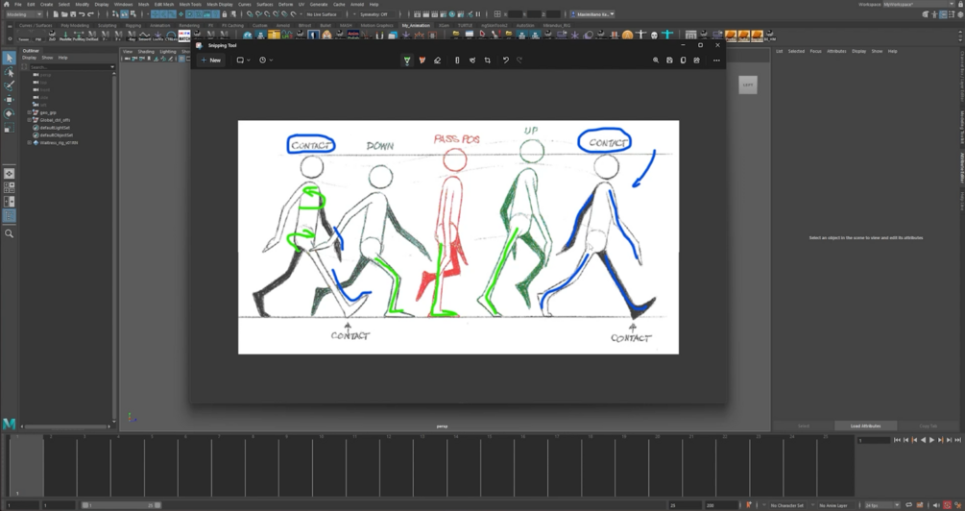Go to the start of the playback range
The height and width of the screenshot is (511, 965).
(x=897, y=440)
